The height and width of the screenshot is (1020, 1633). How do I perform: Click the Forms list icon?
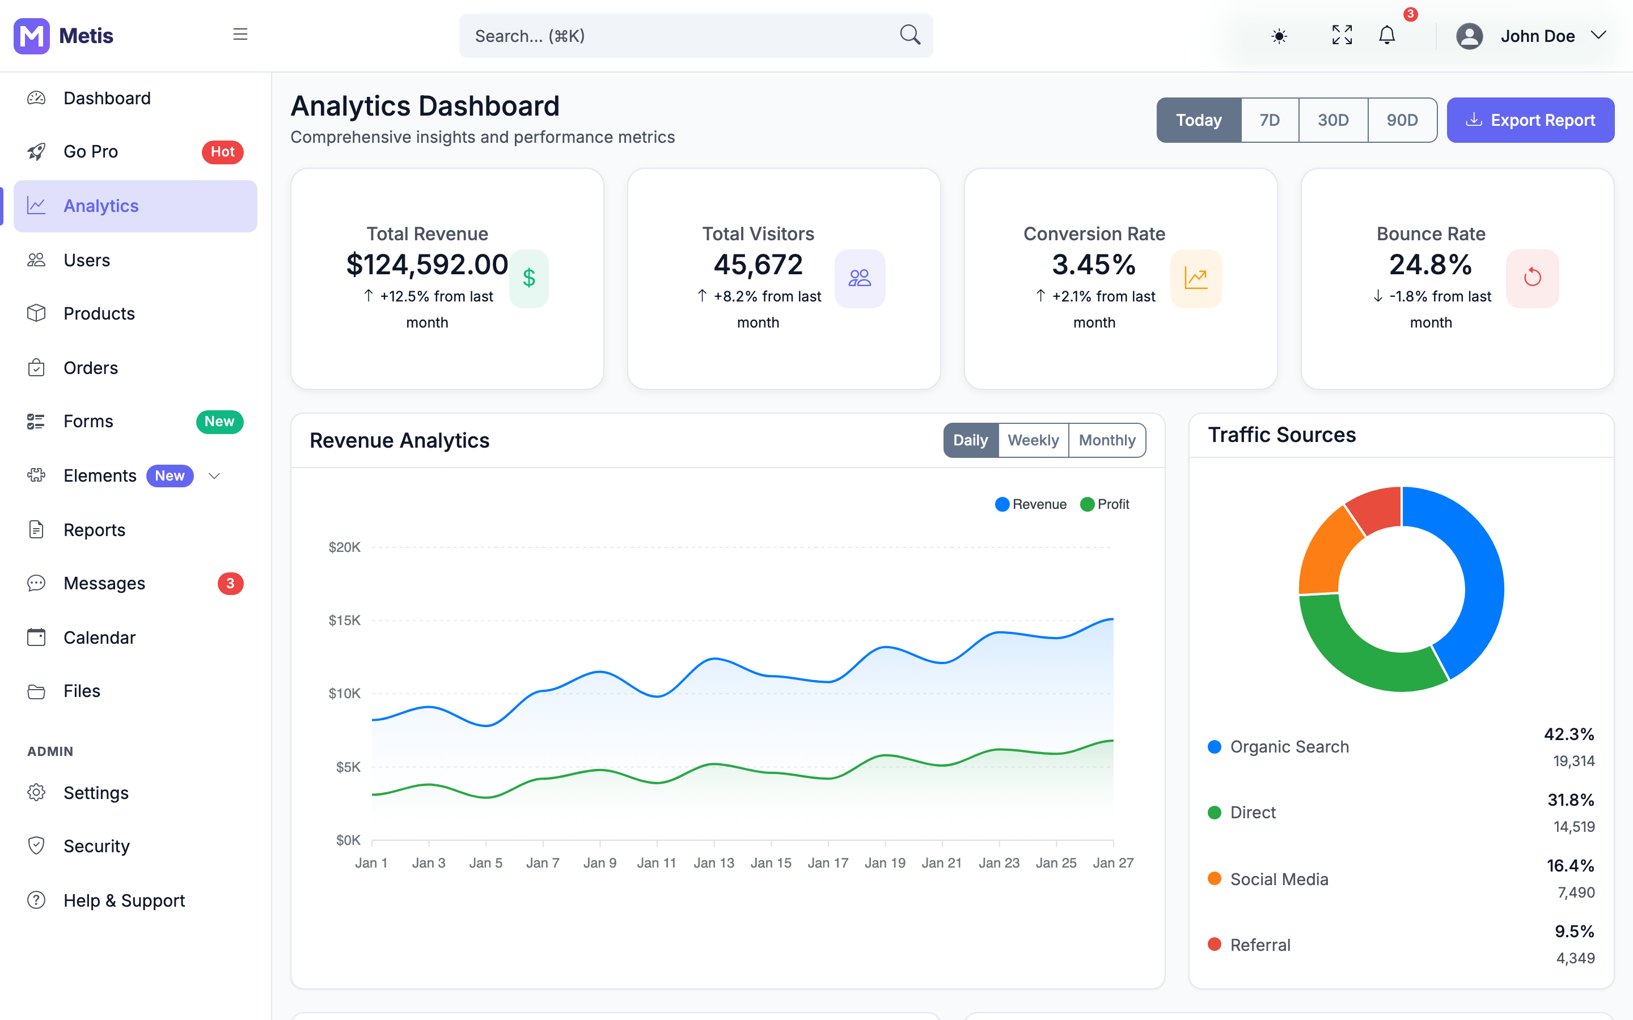36,422
